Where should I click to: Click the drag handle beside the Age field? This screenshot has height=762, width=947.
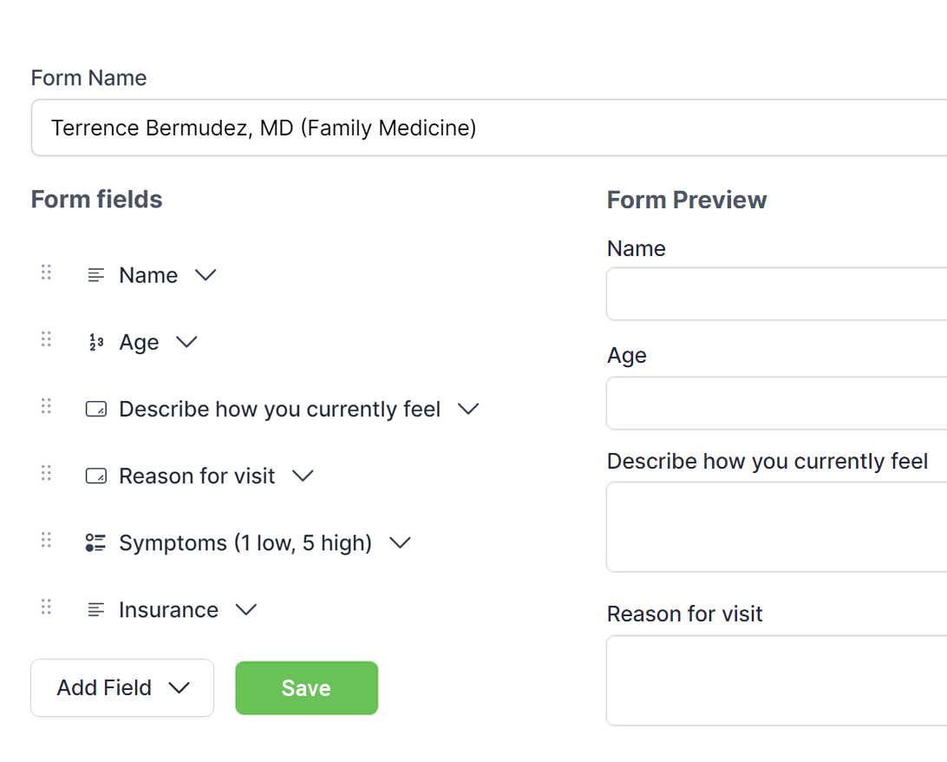pyautogui.click(x=46, y=339)
